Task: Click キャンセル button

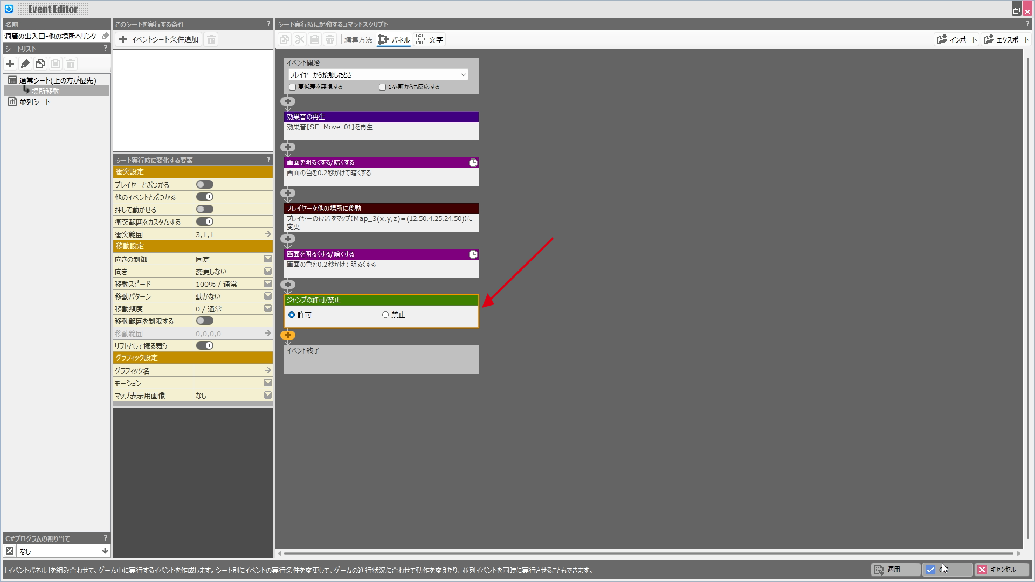Action: click(x=1002, y=570)
